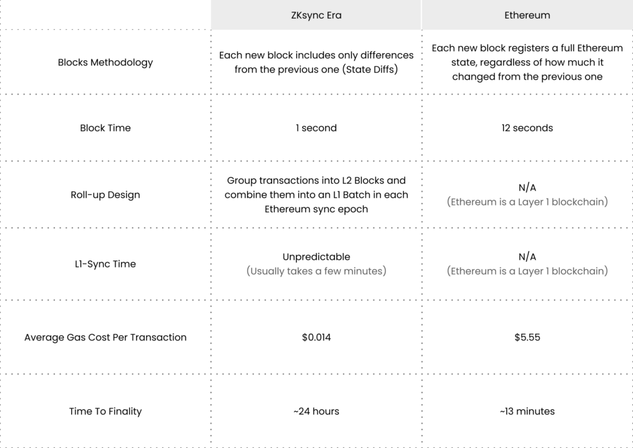Select Average Gas Cost Per Transaction label

(105, 337)
